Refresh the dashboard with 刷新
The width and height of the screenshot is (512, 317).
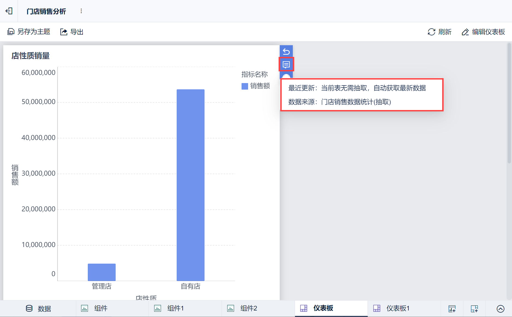click(x=439, y=32)
